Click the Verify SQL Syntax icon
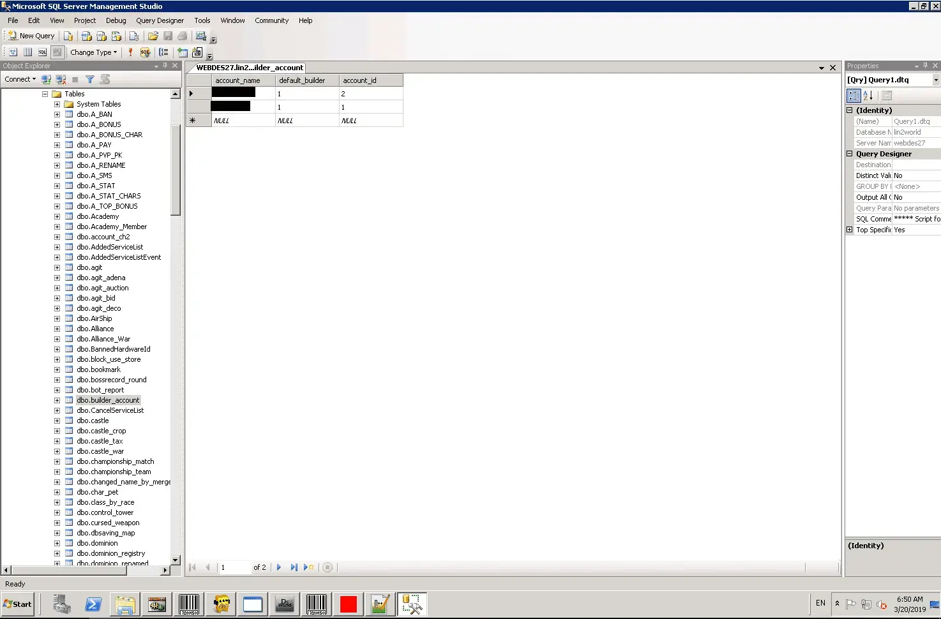 tap(145, 52)
